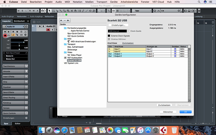Select the Range Selection tool

click(x=53, y=11)
